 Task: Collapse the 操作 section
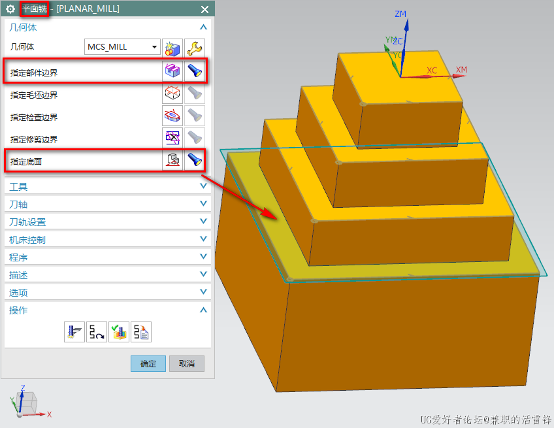coord(203,310)
